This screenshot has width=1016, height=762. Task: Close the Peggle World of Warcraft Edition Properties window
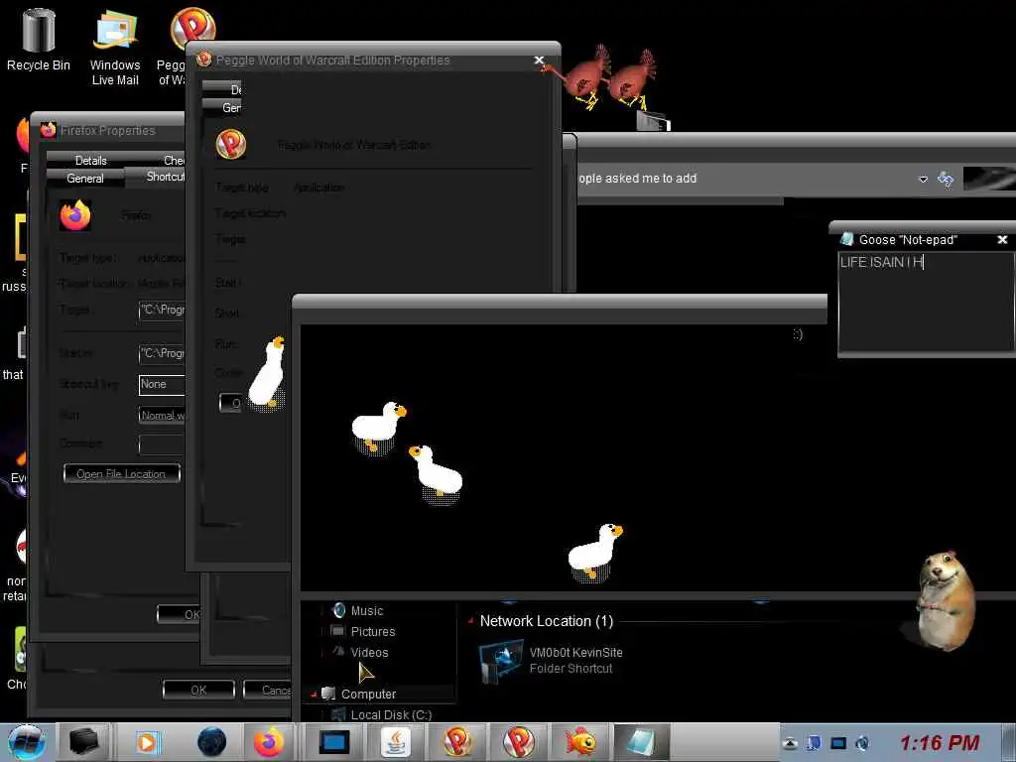coord(539,60)
